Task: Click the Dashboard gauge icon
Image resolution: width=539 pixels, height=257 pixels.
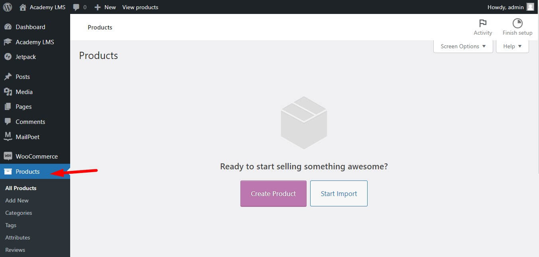Action: [x=8, y=27]
